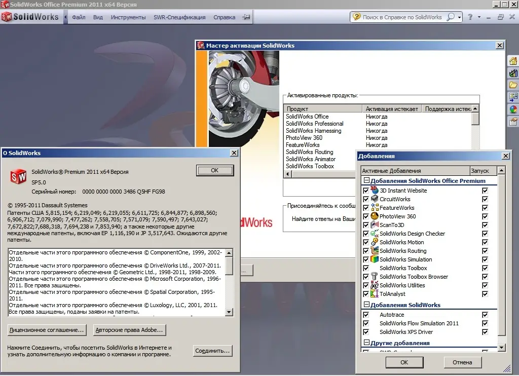Screen dimensions: 519x376
Task: Click add-ins list scroll-down arrow
Action: click(x=501, y=347)
